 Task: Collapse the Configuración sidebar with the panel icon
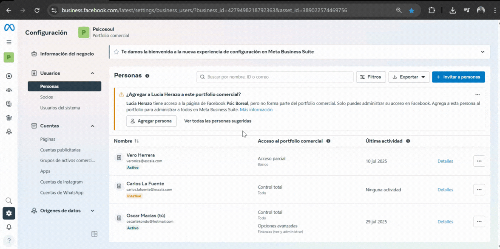[94, 234]
